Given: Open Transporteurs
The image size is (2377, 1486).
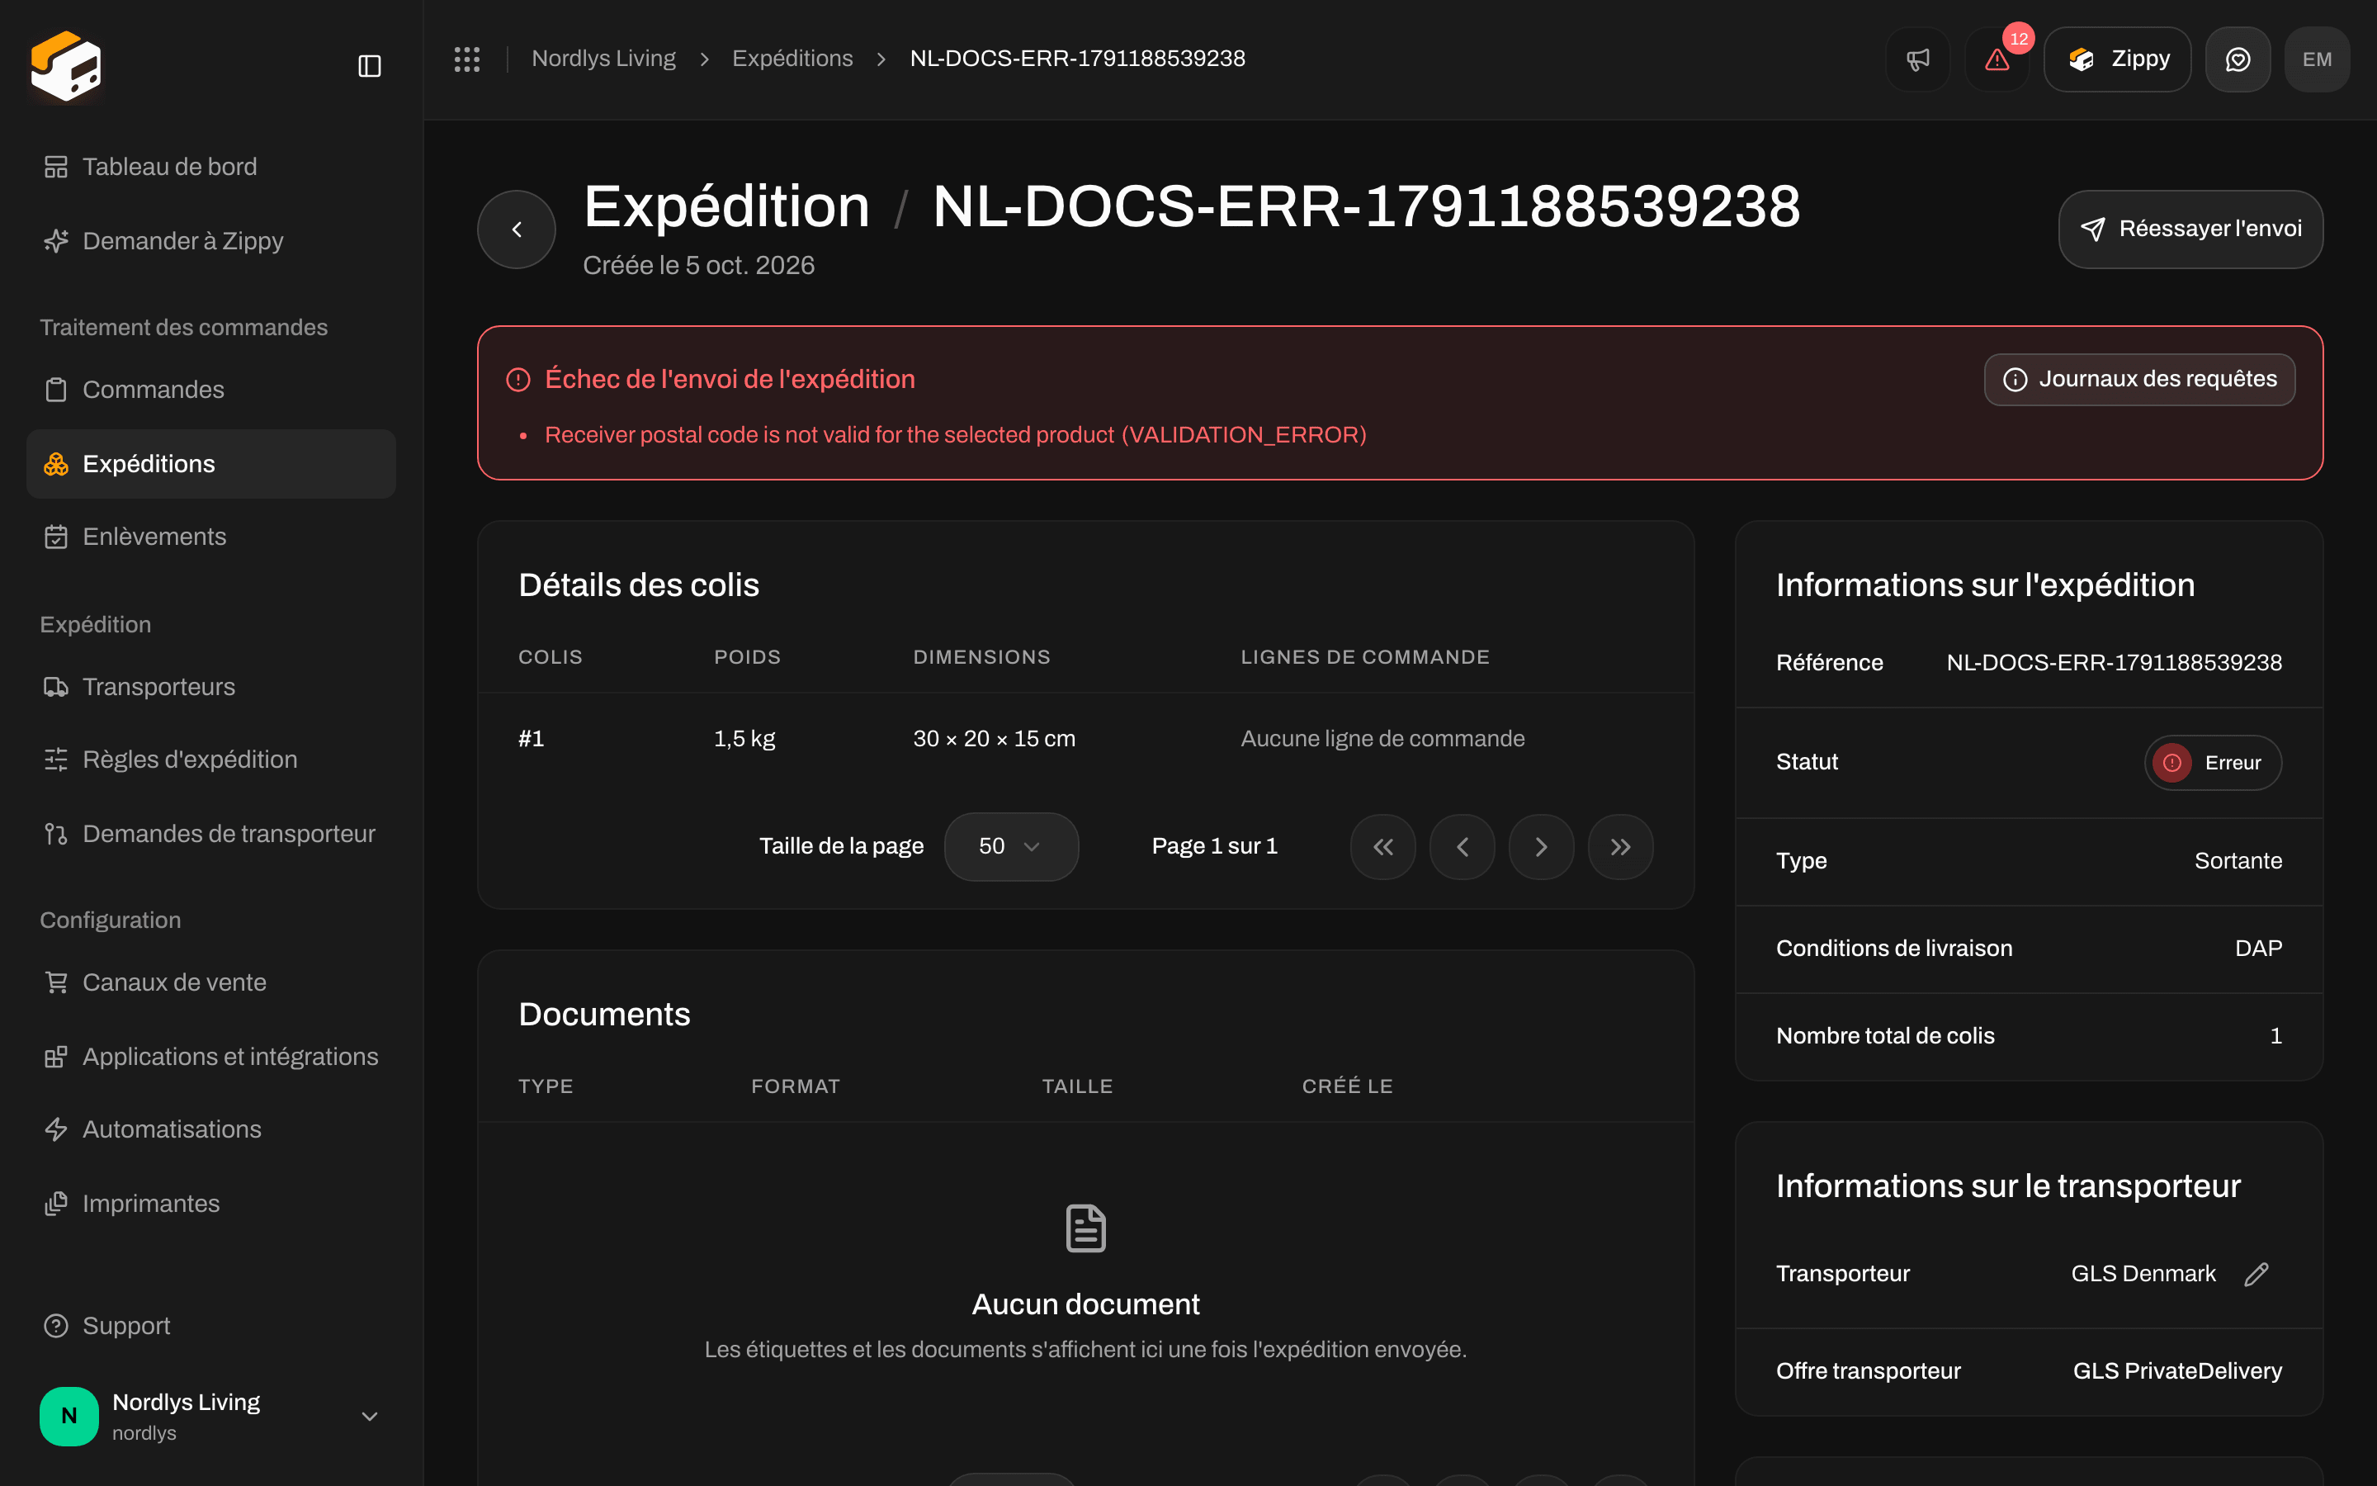Looking at the screenshot, I should click(211, 687).
